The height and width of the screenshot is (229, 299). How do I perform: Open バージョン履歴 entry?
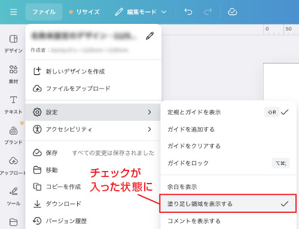(x=93, y=221)
